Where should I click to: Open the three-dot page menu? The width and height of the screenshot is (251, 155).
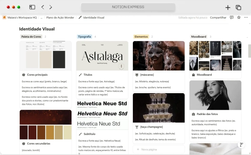point(246,17)
